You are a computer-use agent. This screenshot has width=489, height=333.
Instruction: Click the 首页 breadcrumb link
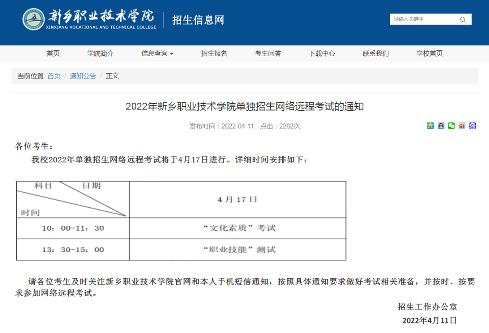tap(54, 76)
